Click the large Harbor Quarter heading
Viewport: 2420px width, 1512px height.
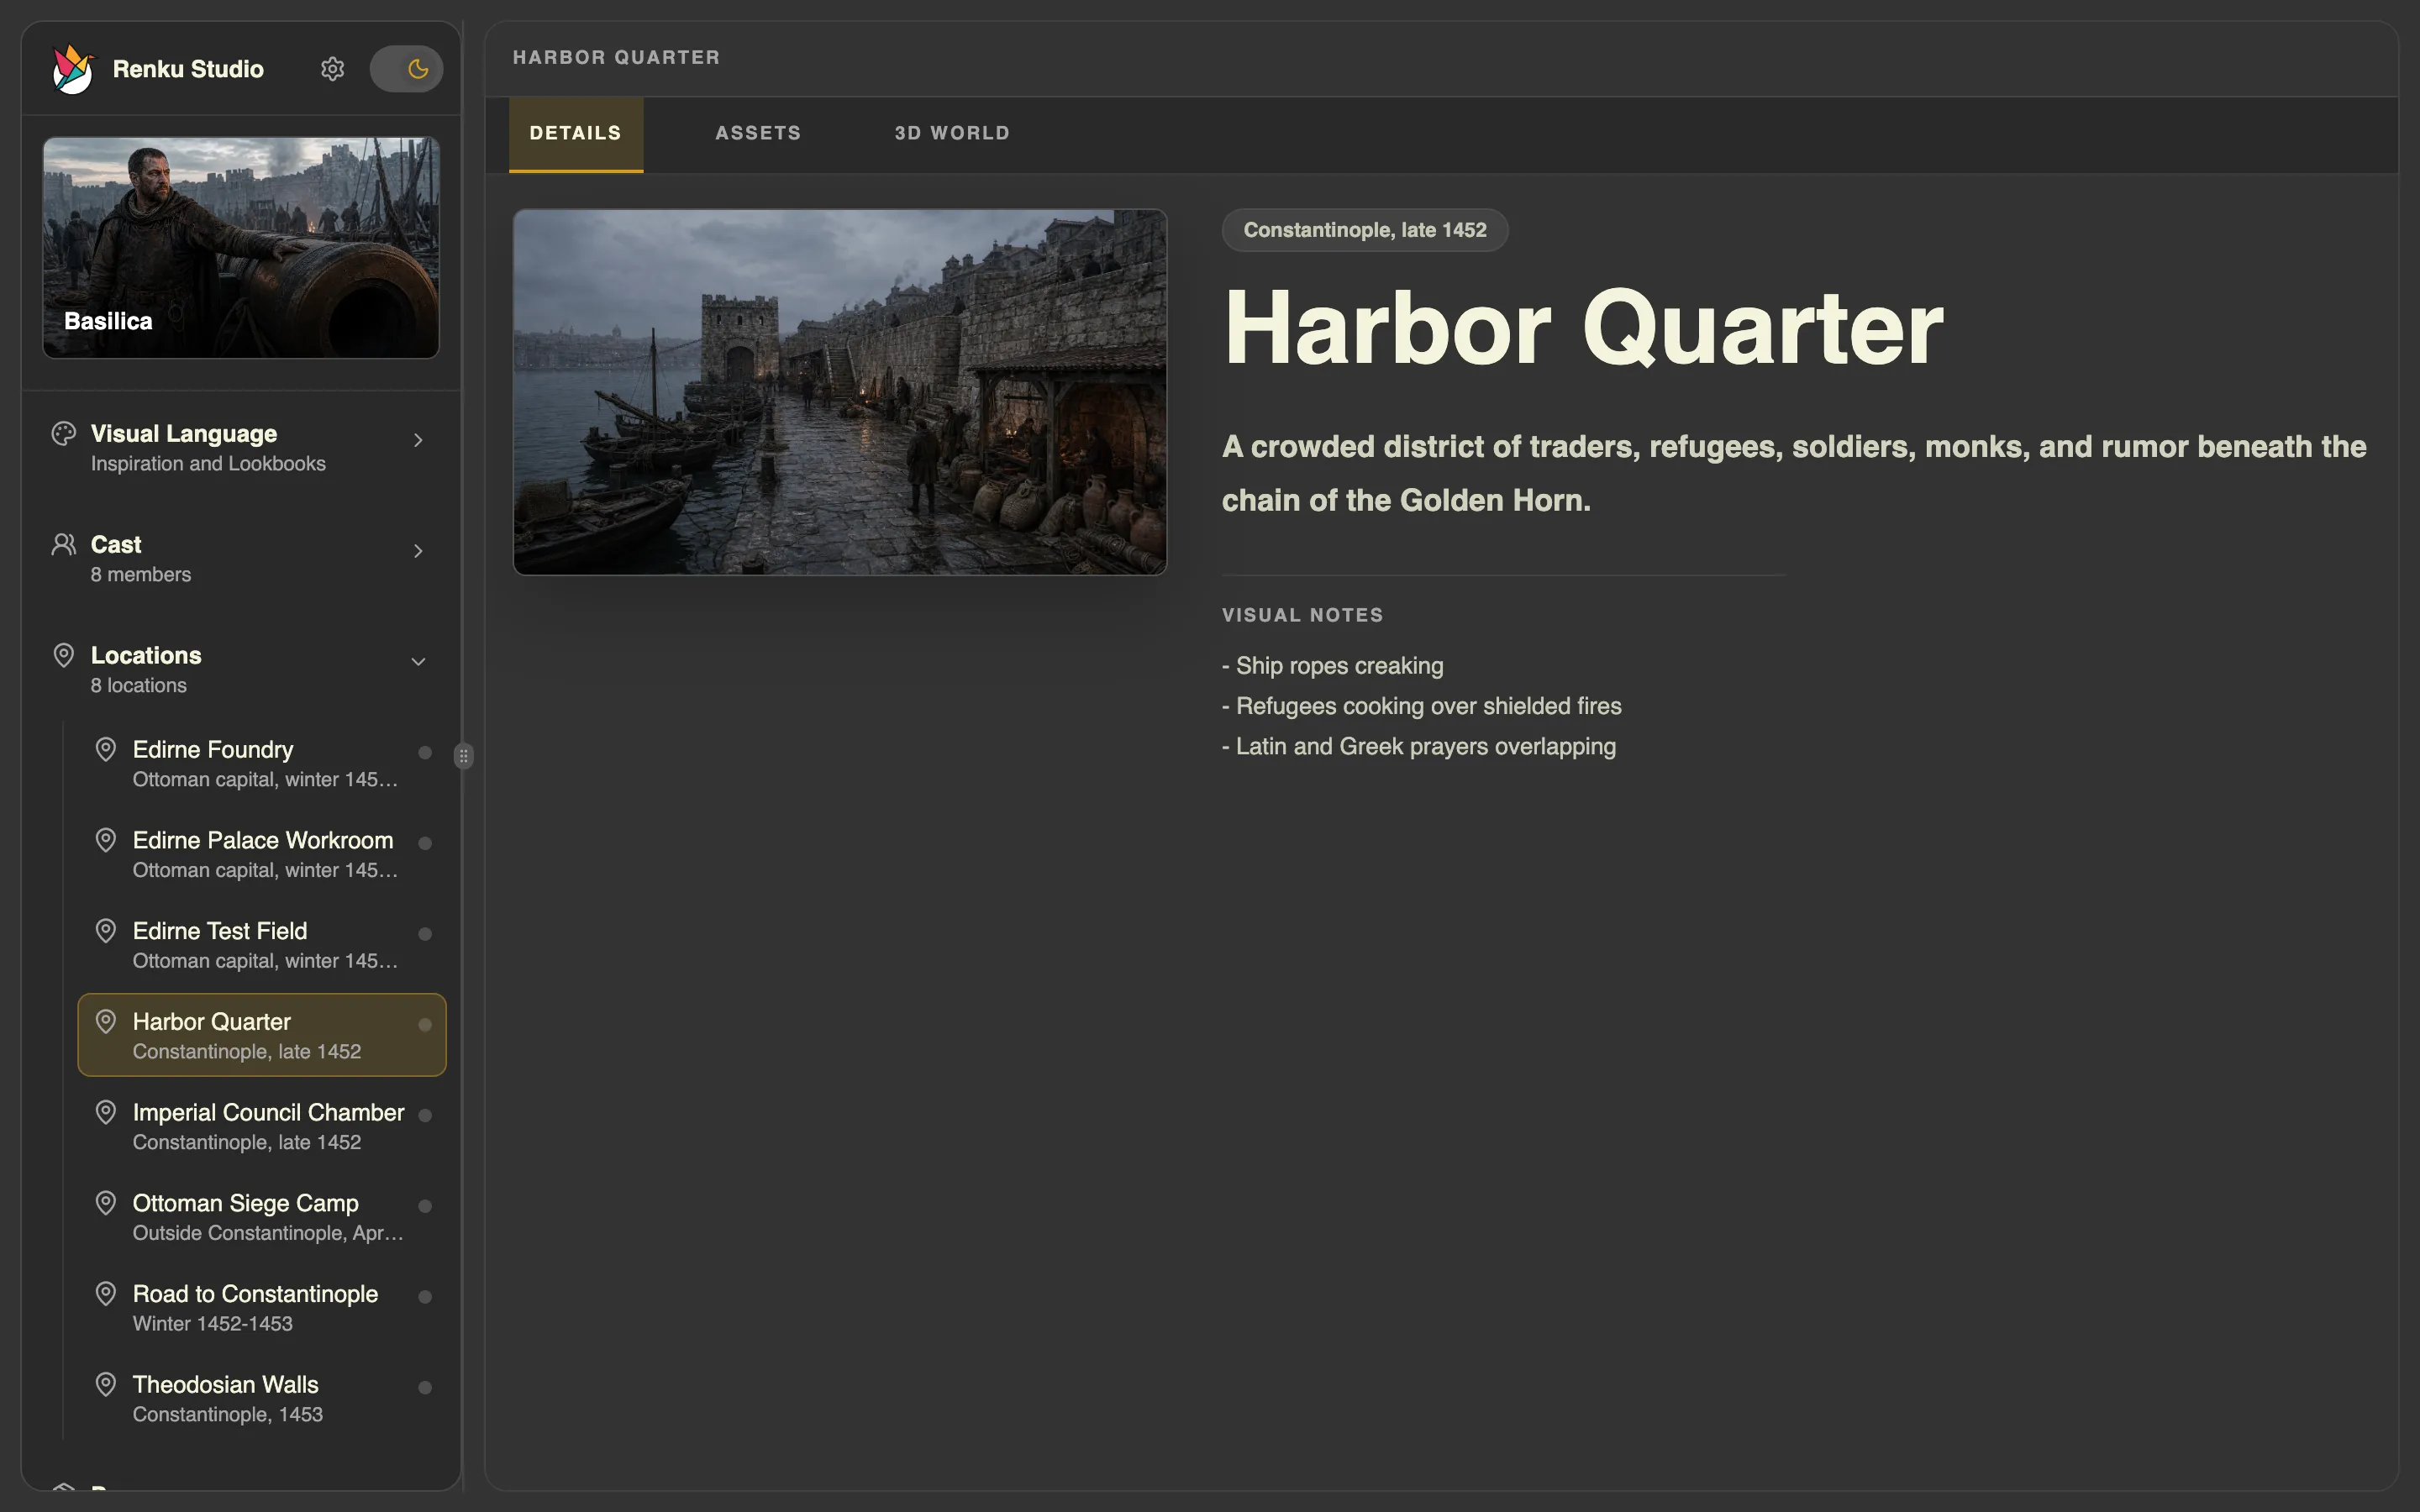point(1583,329)
